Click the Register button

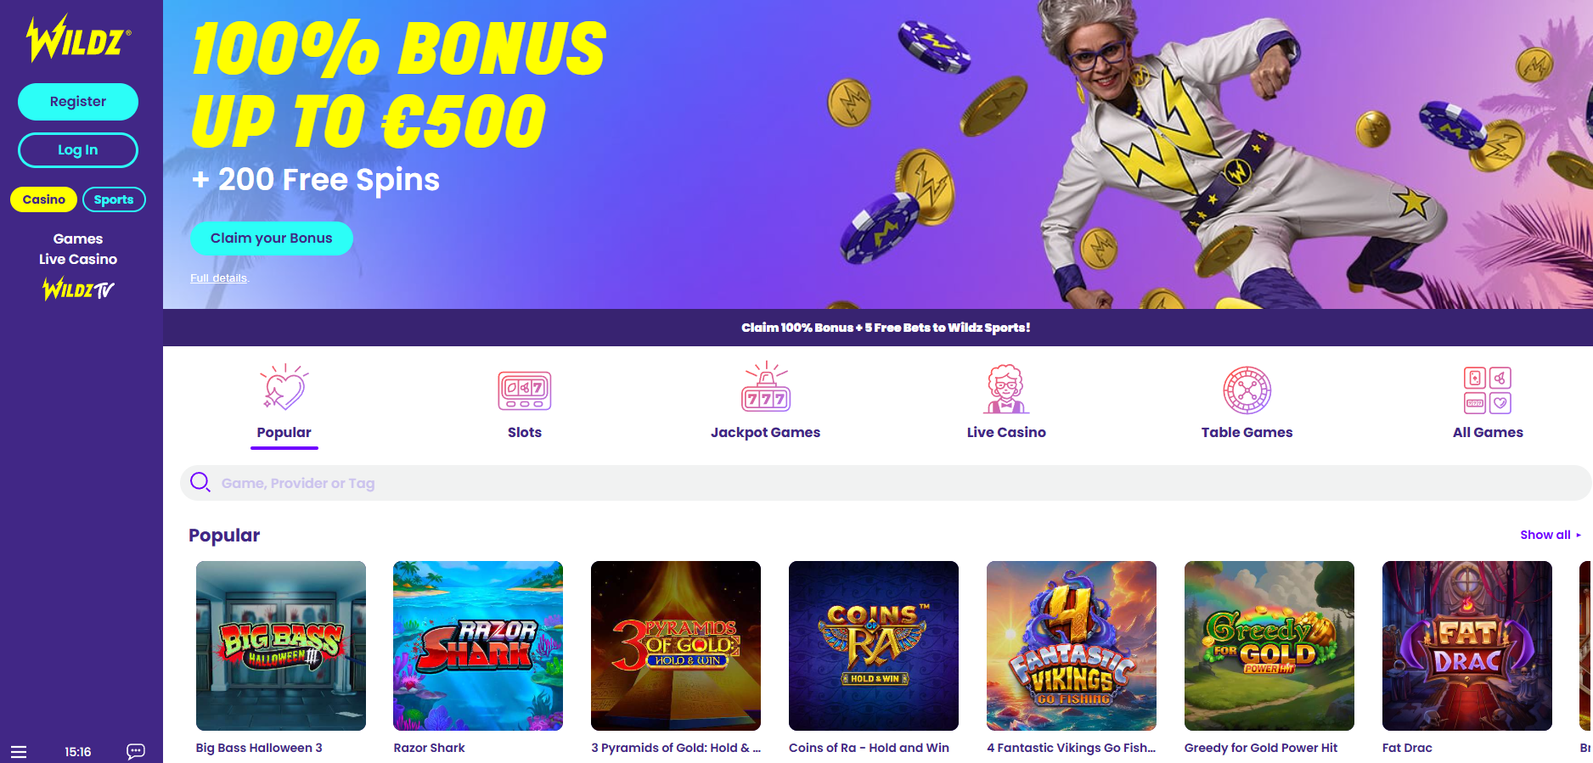(x=78, y=102)
